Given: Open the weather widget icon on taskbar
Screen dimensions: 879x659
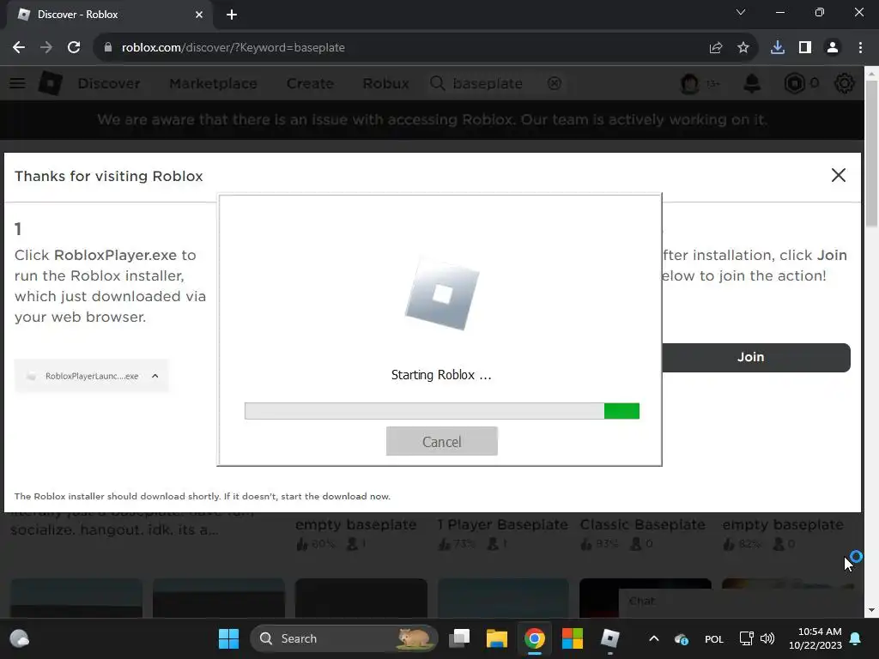Looking at the screenshot, I should [20, 638].
